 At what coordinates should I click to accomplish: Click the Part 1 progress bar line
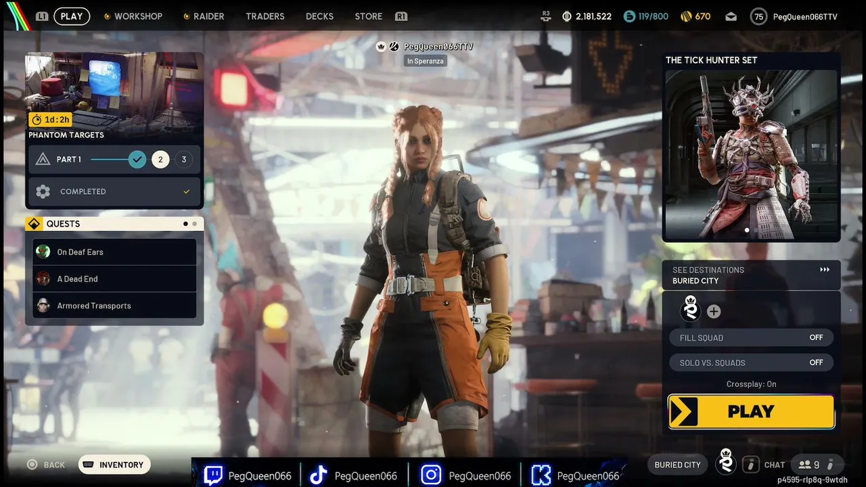[110, 160]
